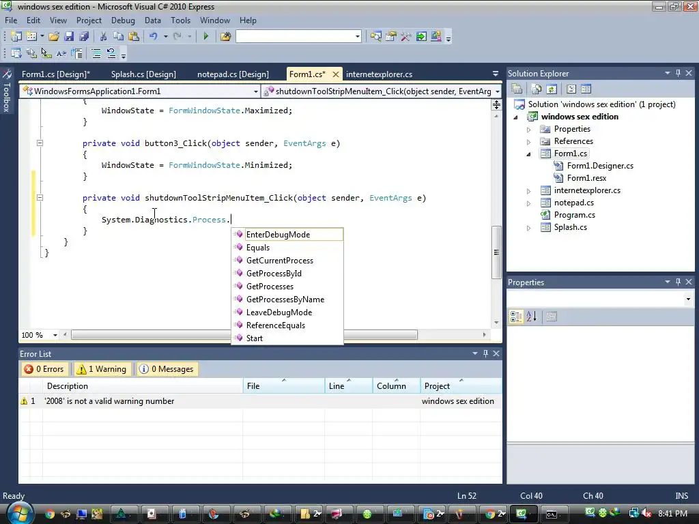Open the Tools menu
Image resolution: width=699 pixels, height=524 pixels.
pyautogui.click(x=180, y=20)
